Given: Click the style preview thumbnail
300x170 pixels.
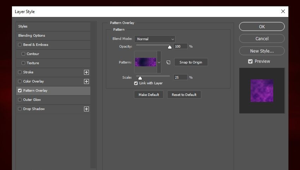Looking at the screenshot, I should point(262,91).
